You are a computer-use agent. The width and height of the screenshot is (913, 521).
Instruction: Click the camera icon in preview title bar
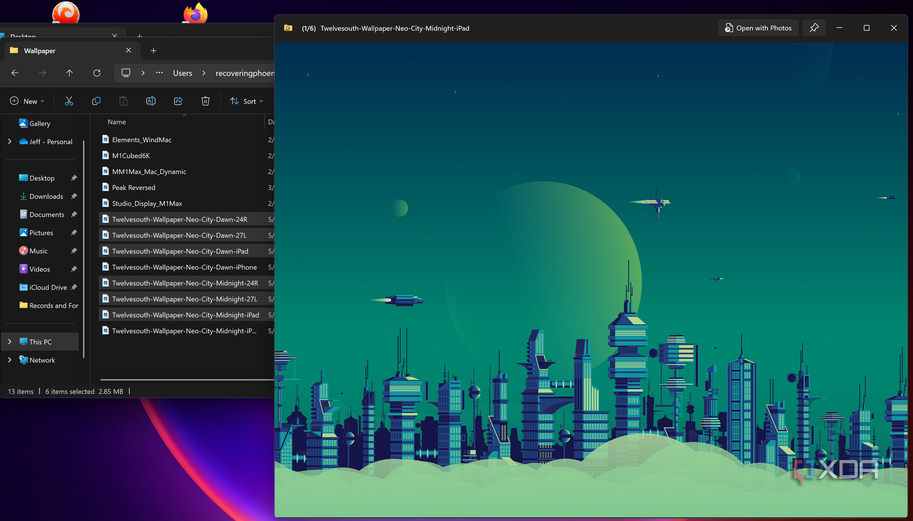[x=288, y=28]
